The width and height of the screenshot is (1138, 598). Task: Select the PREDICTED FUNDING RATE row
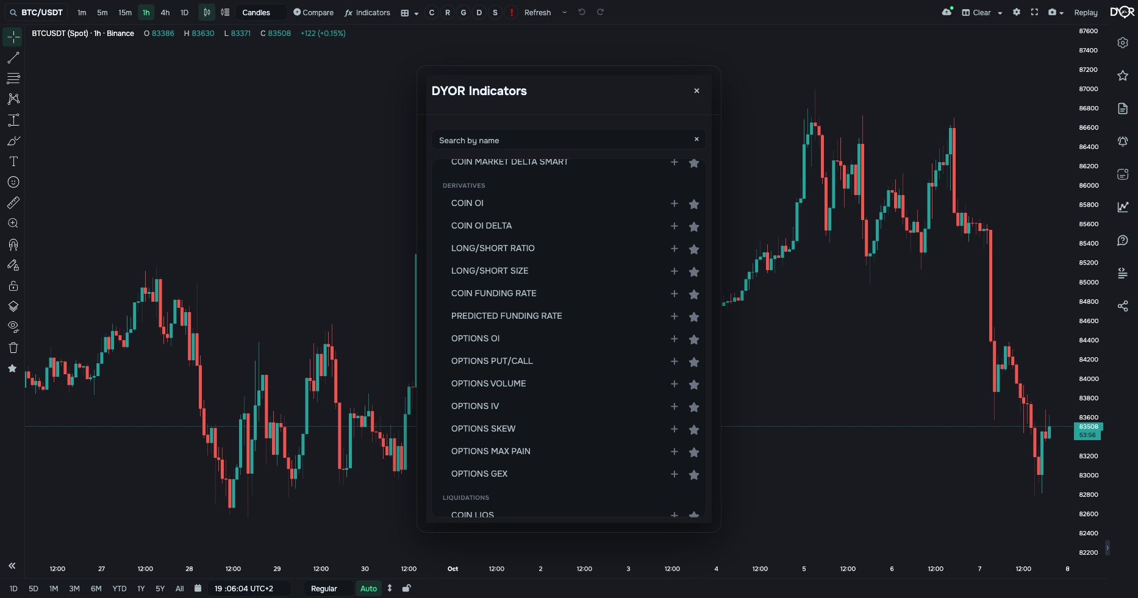pos(569,316)
